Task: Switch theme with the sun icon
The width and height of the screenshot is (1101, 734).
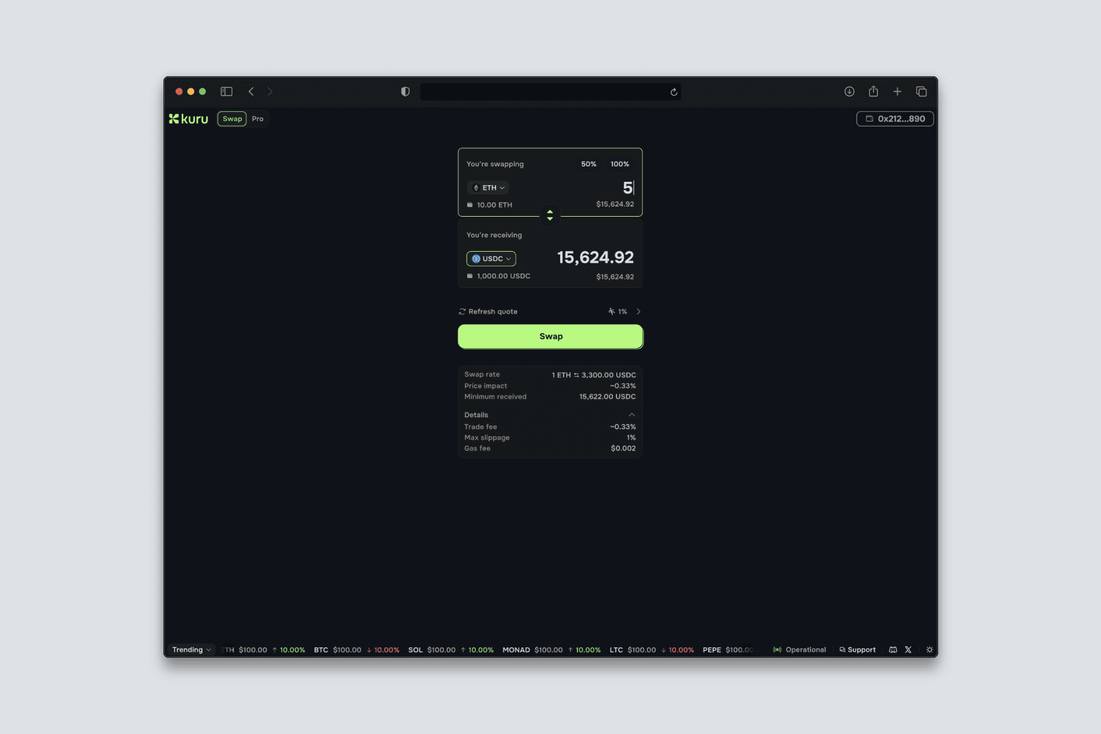Action: coord(930,650)
